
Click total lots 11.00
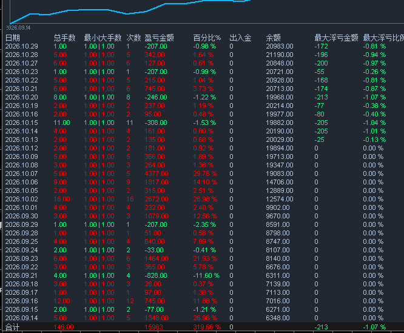(x=62, y=123)
